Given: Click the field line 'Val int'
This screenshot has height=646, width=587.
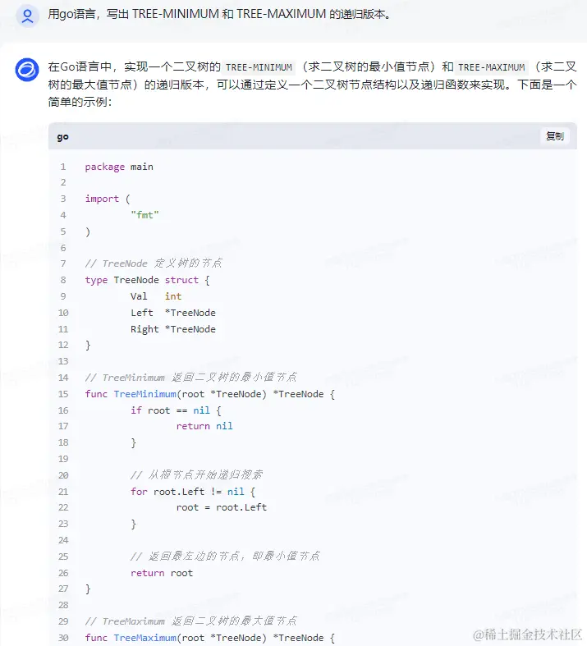Looking at the screenshot, I should coord(156,296).
